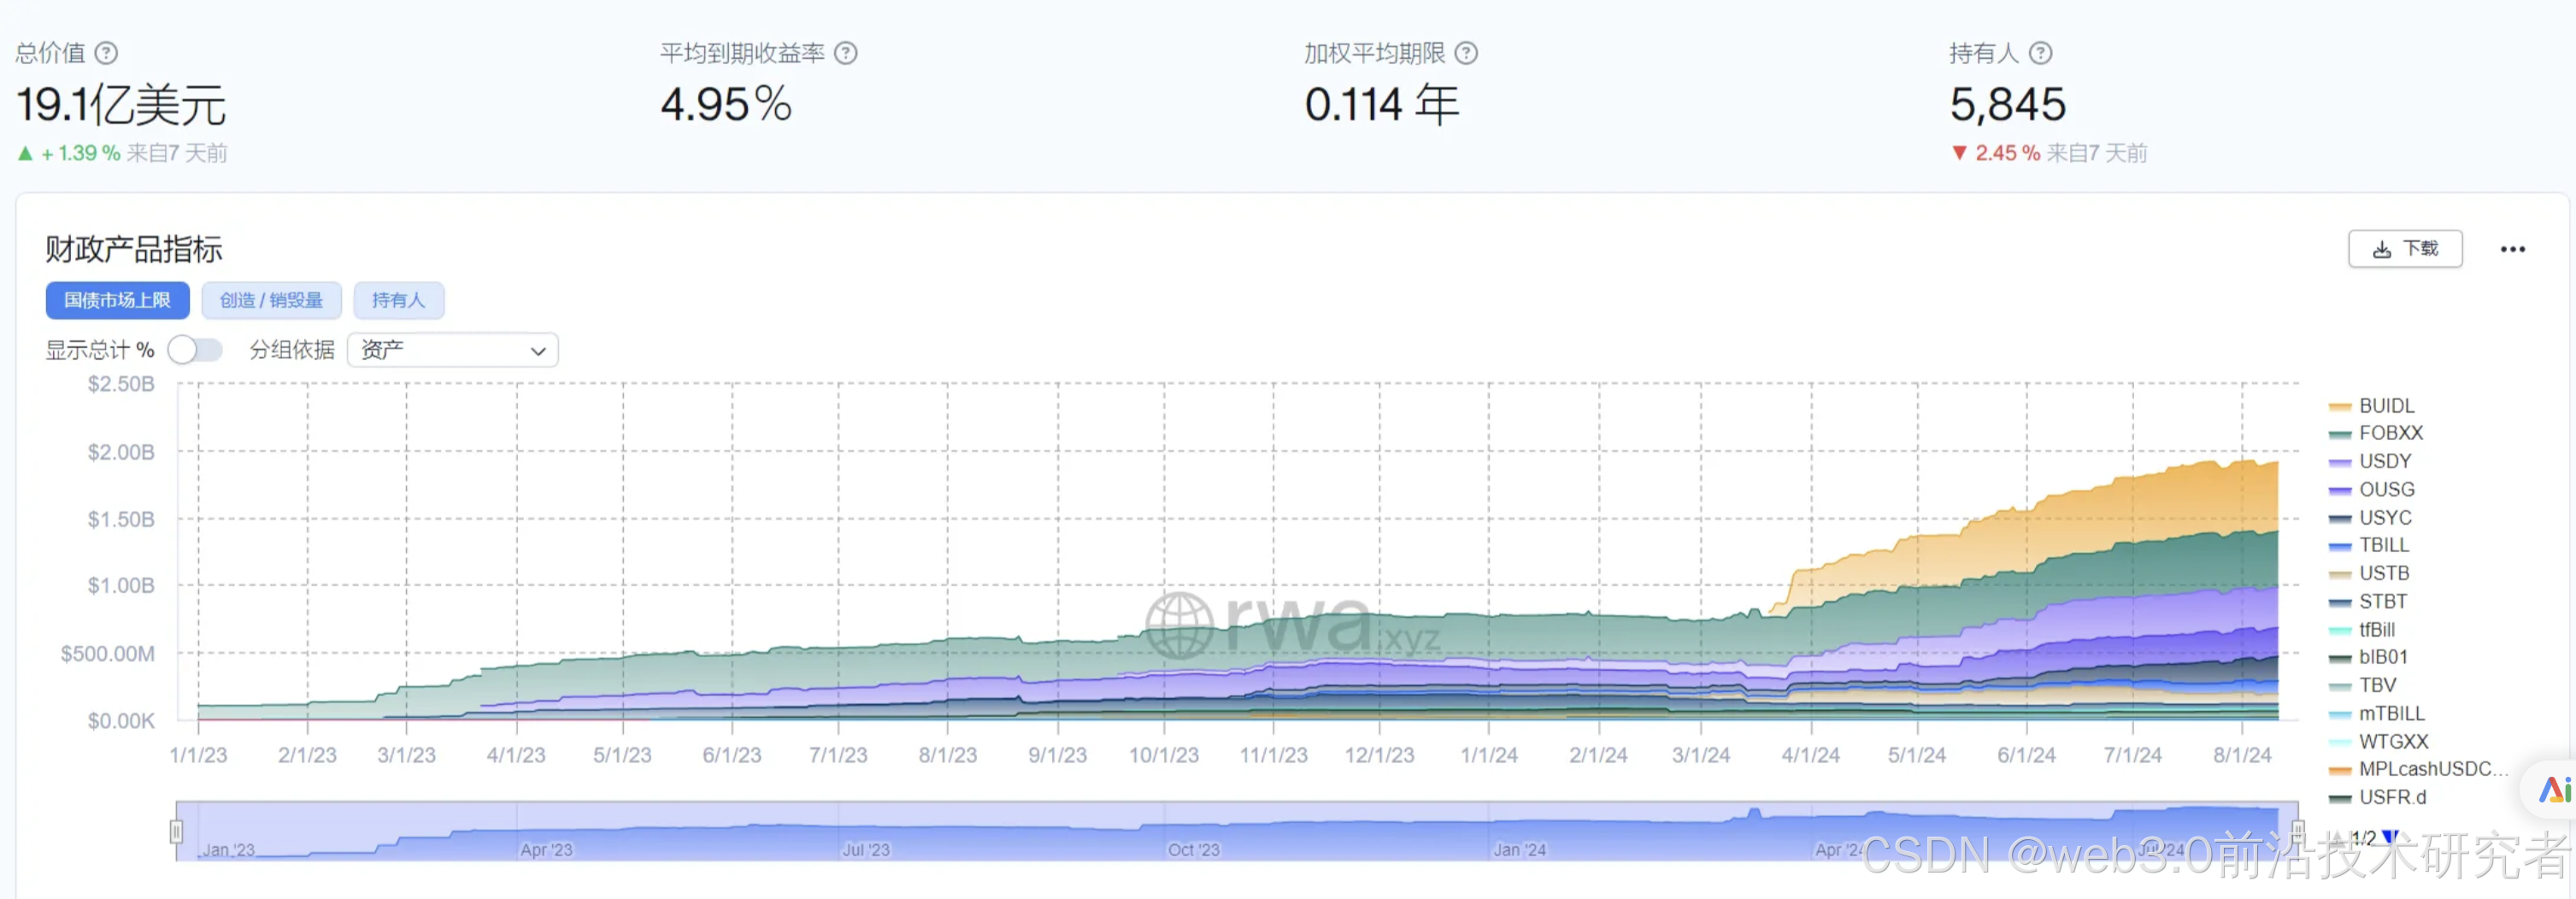The height and width of the screenshot is (899, 2576).
Task: Click the $2.50B y-axis label
Action: [x=121, y=384]
